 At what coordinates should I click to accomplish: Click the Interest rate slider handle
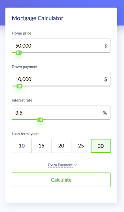point(40,120)
